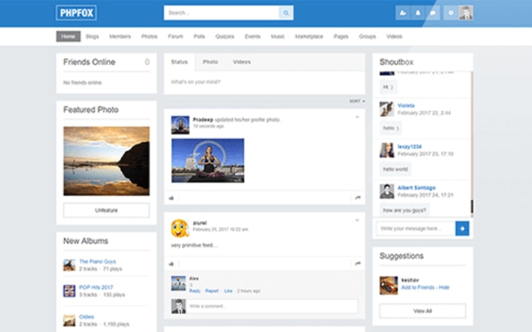Image resolution: width=532 pixels, height=332 pixels.
Task: Send shoutbox message with arrow button
Action: click(463, 228)
